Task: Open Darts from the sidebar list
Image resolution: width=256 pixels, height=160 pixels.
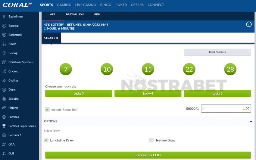Action: tap(12, 89)
